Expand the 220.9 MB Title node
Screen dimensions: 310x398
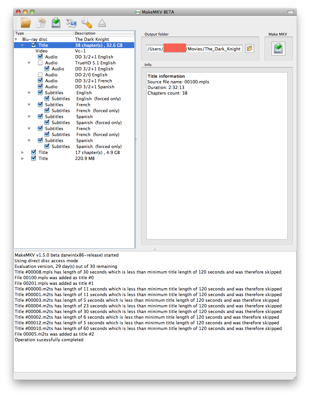23,158
